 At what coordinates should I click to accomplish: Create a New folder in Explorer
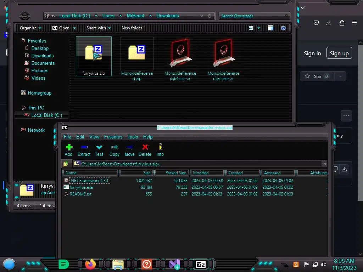click(x=132, y=28)
